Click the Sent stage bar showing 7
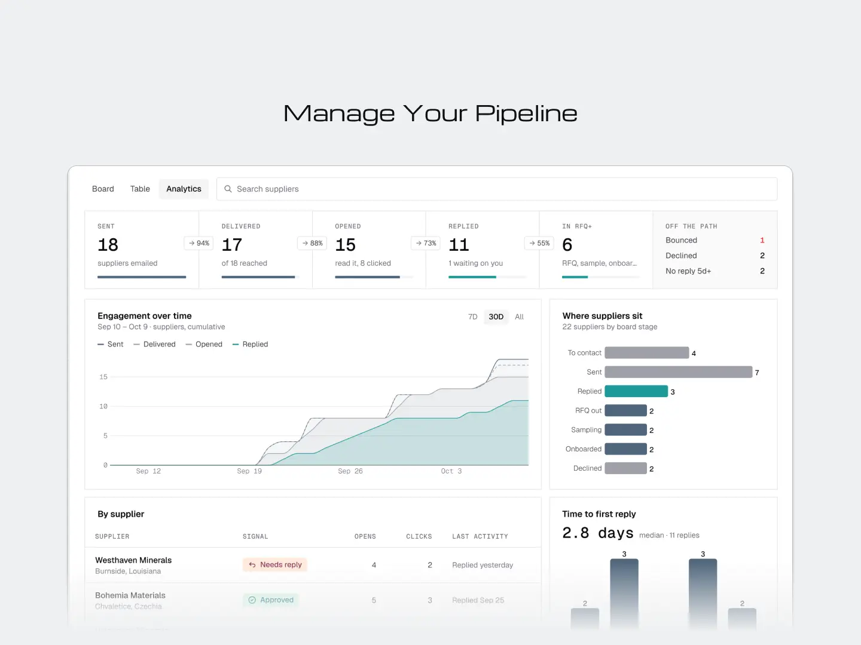Screen dimensions: 861x645 point(679,372)
